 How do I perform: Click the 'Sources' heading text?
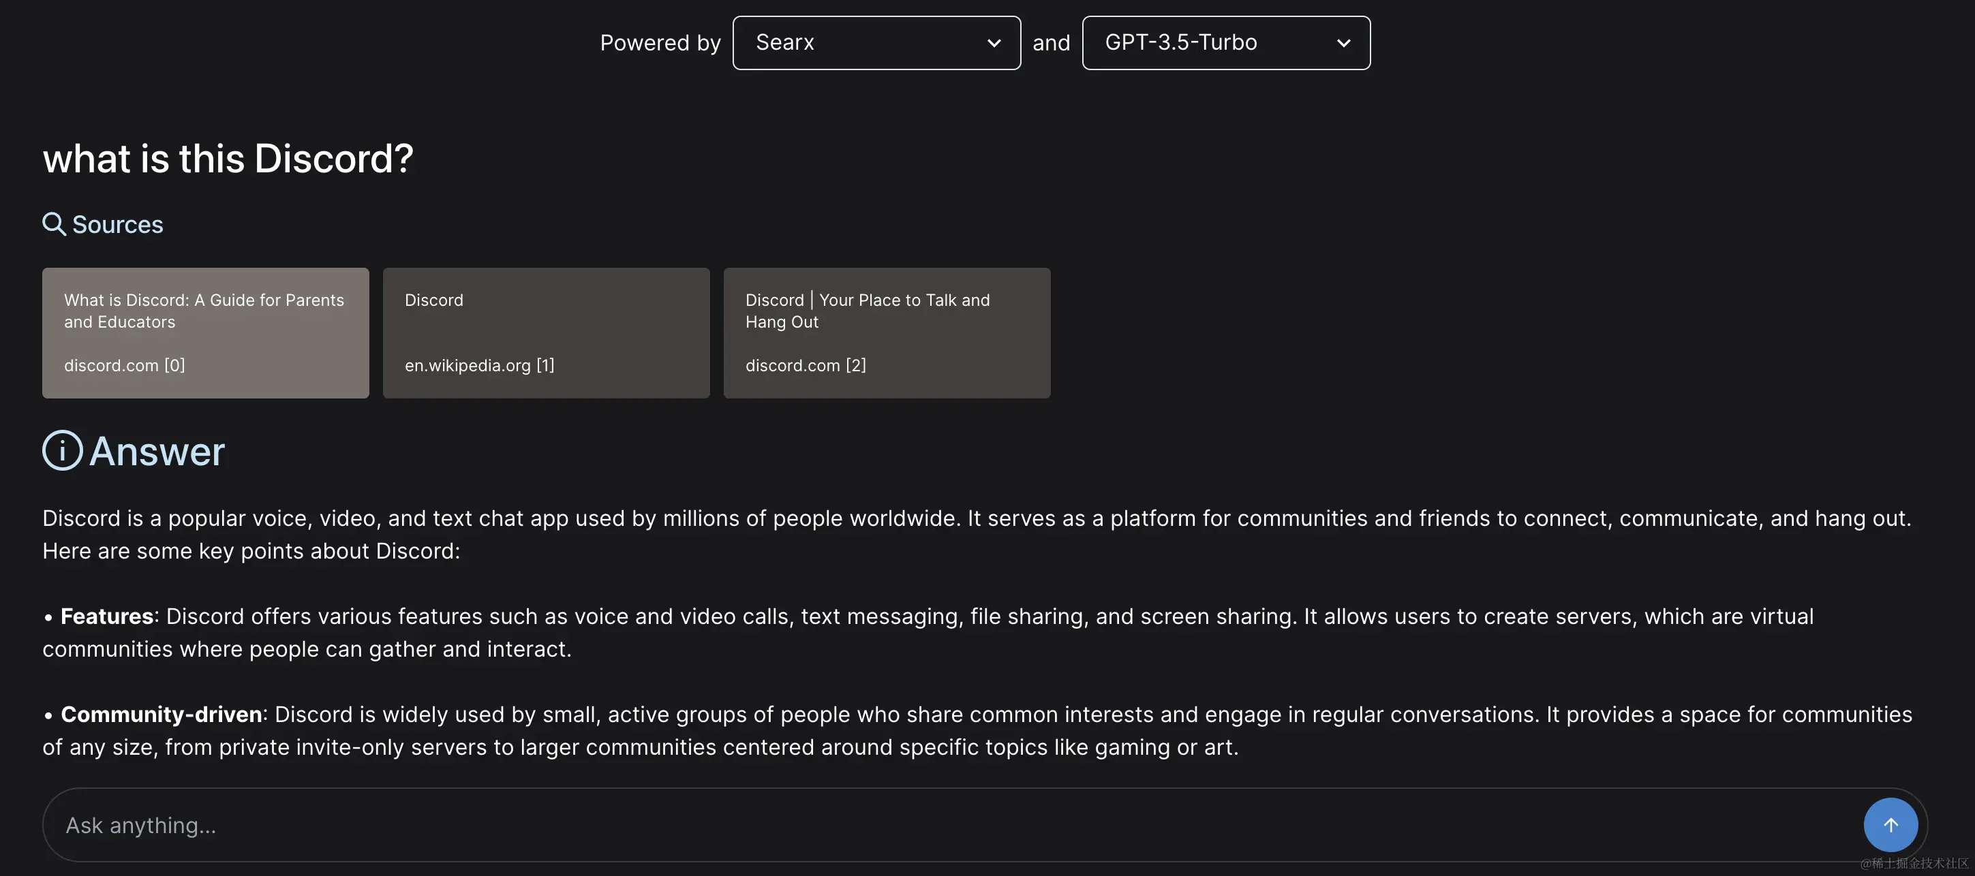click(117, 225)
